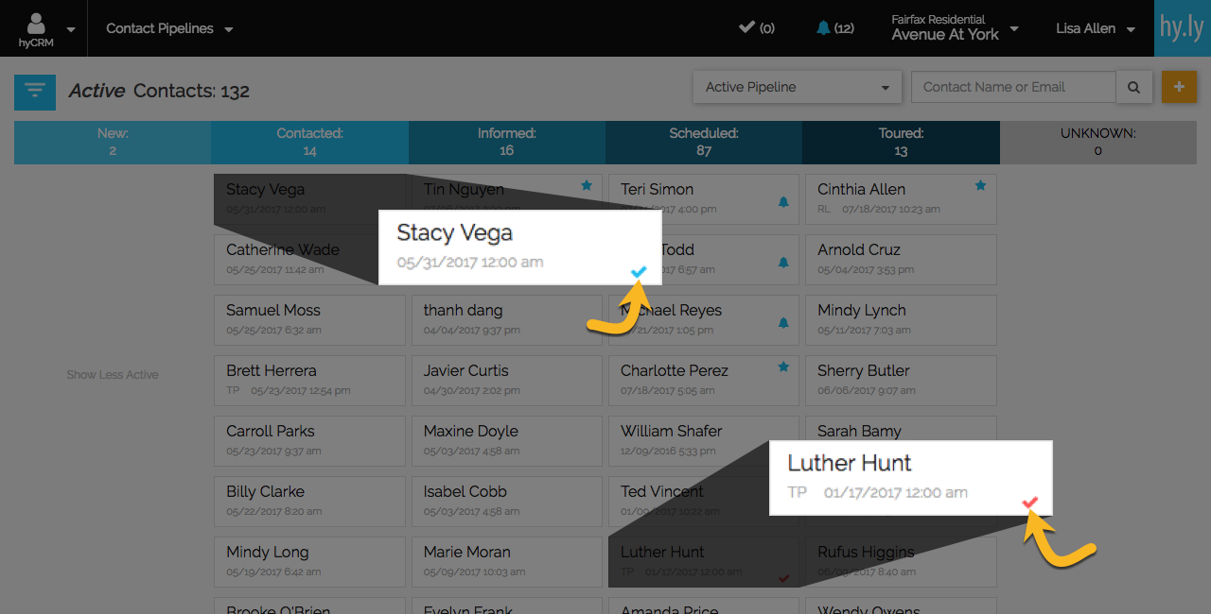
Task: Click star on Charlotte Perez card
Action: coord(783,367)
